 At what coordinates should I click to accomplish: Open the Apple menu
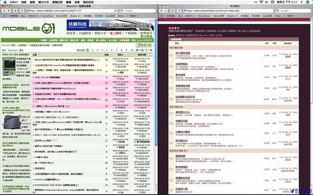pyautogui.click(x=5, y=2)
